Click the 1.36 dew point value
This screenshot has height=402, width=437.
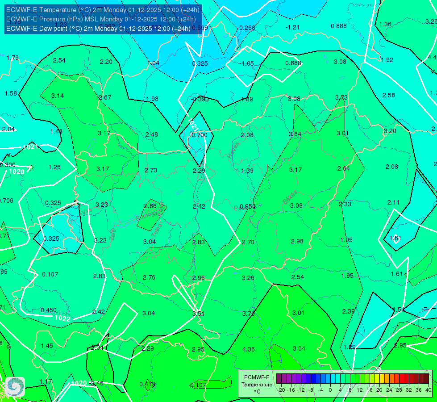(x=385, y=24)
